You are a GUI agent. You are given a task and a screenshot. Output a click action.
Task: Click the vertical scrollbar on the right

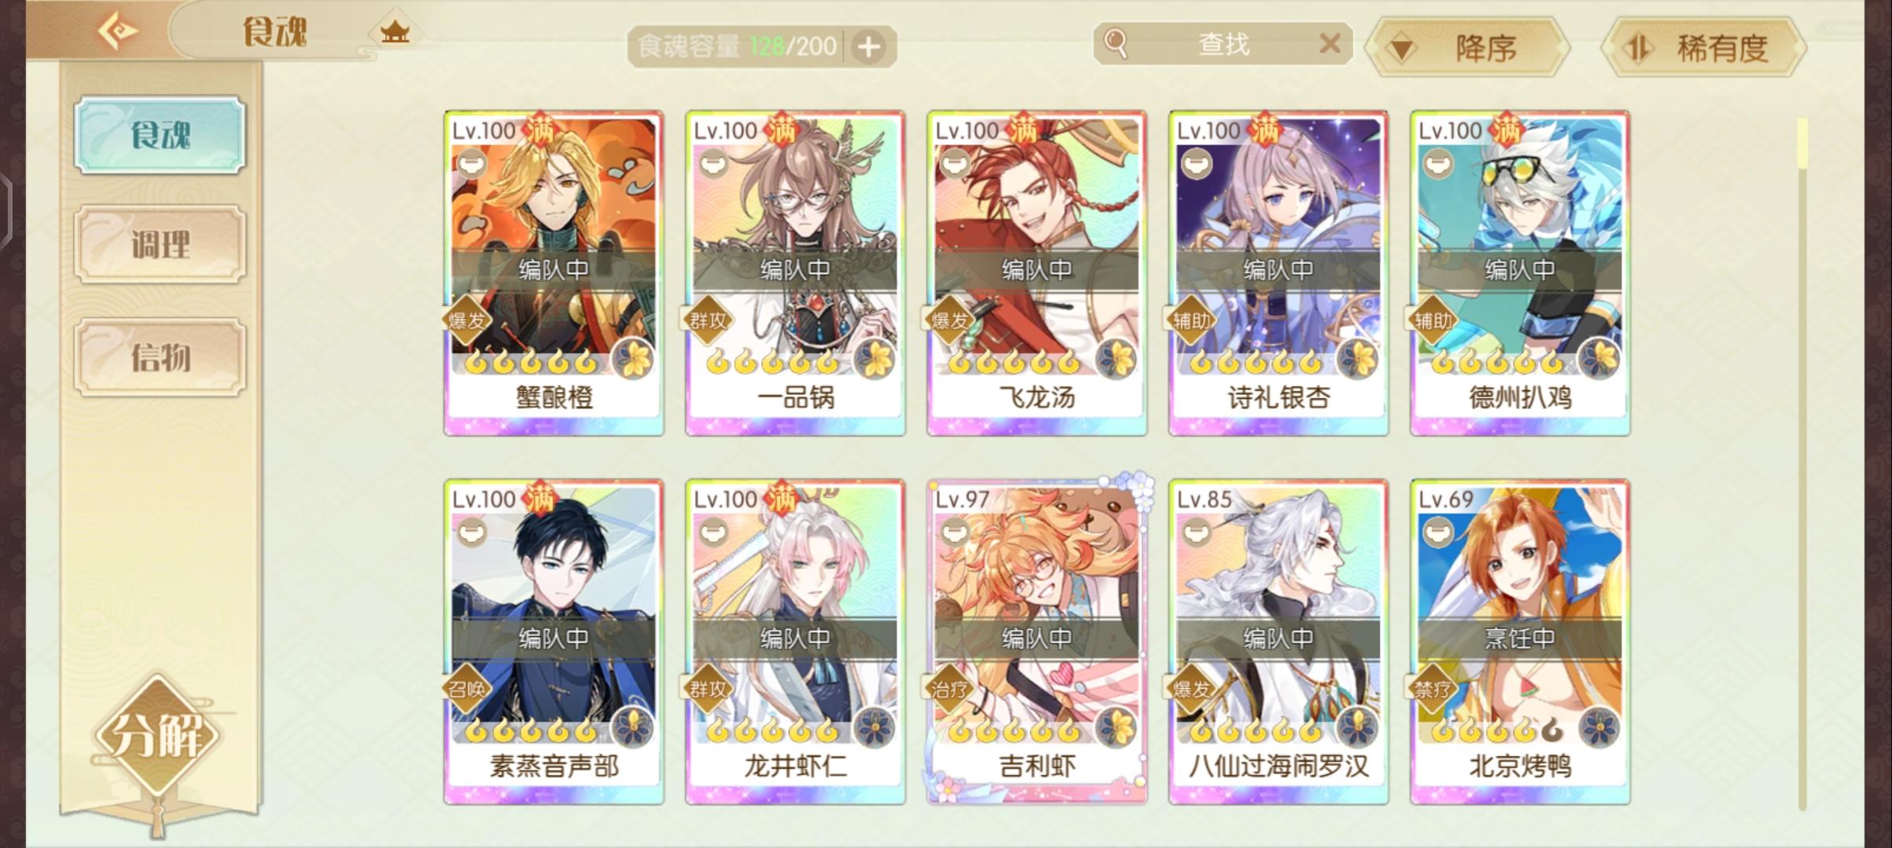pos(1802,463)
